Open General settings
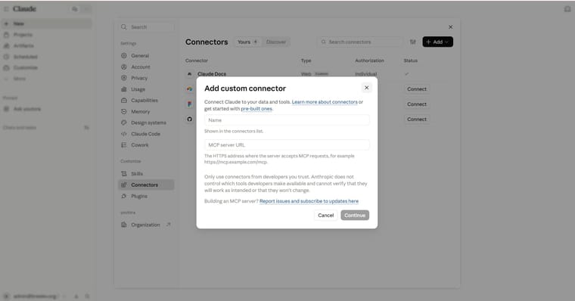Image resolution: width=575 pixels, height=301 pixels. tap(146, 56)
